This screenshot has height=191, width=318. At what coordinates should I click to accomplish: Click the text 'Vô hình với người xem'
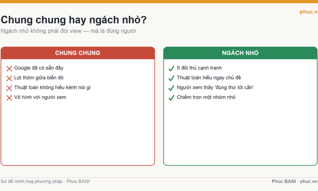click(40, 97)
